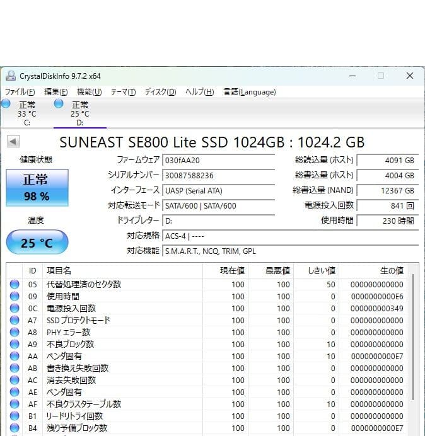
Task: Select the row SSD プロテクトモード
Action: click(207, 320)
